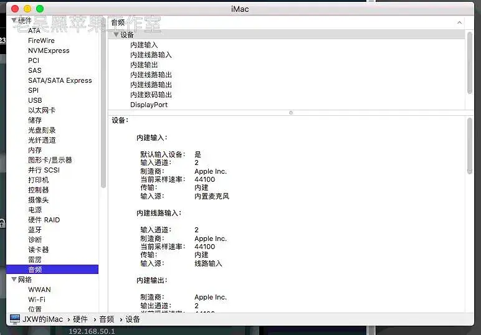Click 设备 in the path bar
481x335 pixels.
coord(133,319)
